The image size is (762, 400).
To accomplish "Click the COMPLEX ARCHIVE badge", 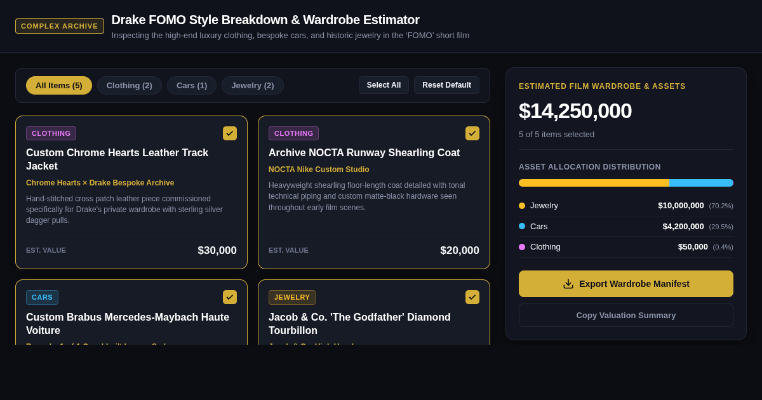I will 60,26.
